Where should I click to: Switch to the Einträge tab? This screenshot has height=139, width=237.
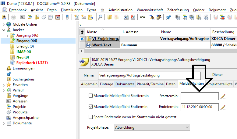(106, 84)
